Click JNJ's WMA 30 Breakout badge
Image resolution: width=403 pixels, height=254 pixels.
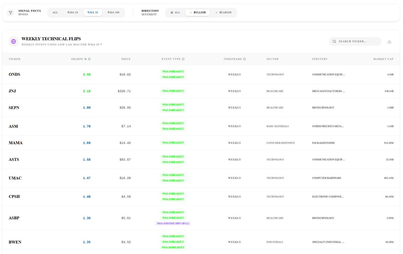coord(173,91)
